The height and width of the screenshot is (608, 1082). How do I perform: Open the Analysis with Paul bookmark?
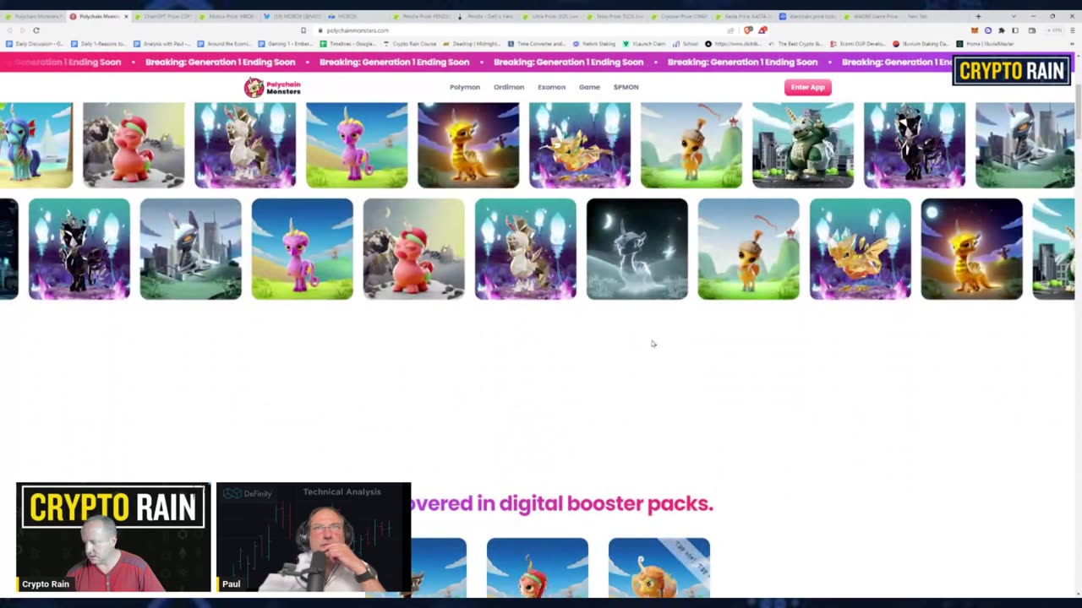[x=162, y=44]
